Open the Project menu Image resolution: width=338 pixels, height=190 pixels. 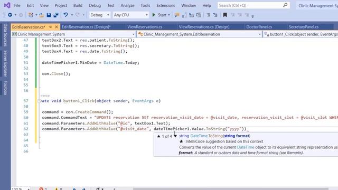(61, 5)
